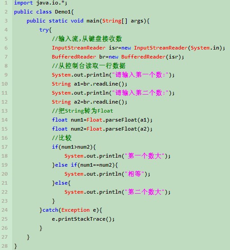Click 'System.in' on line 6
The width and height of the screenshot is (230, 250).
coord(205,48)
